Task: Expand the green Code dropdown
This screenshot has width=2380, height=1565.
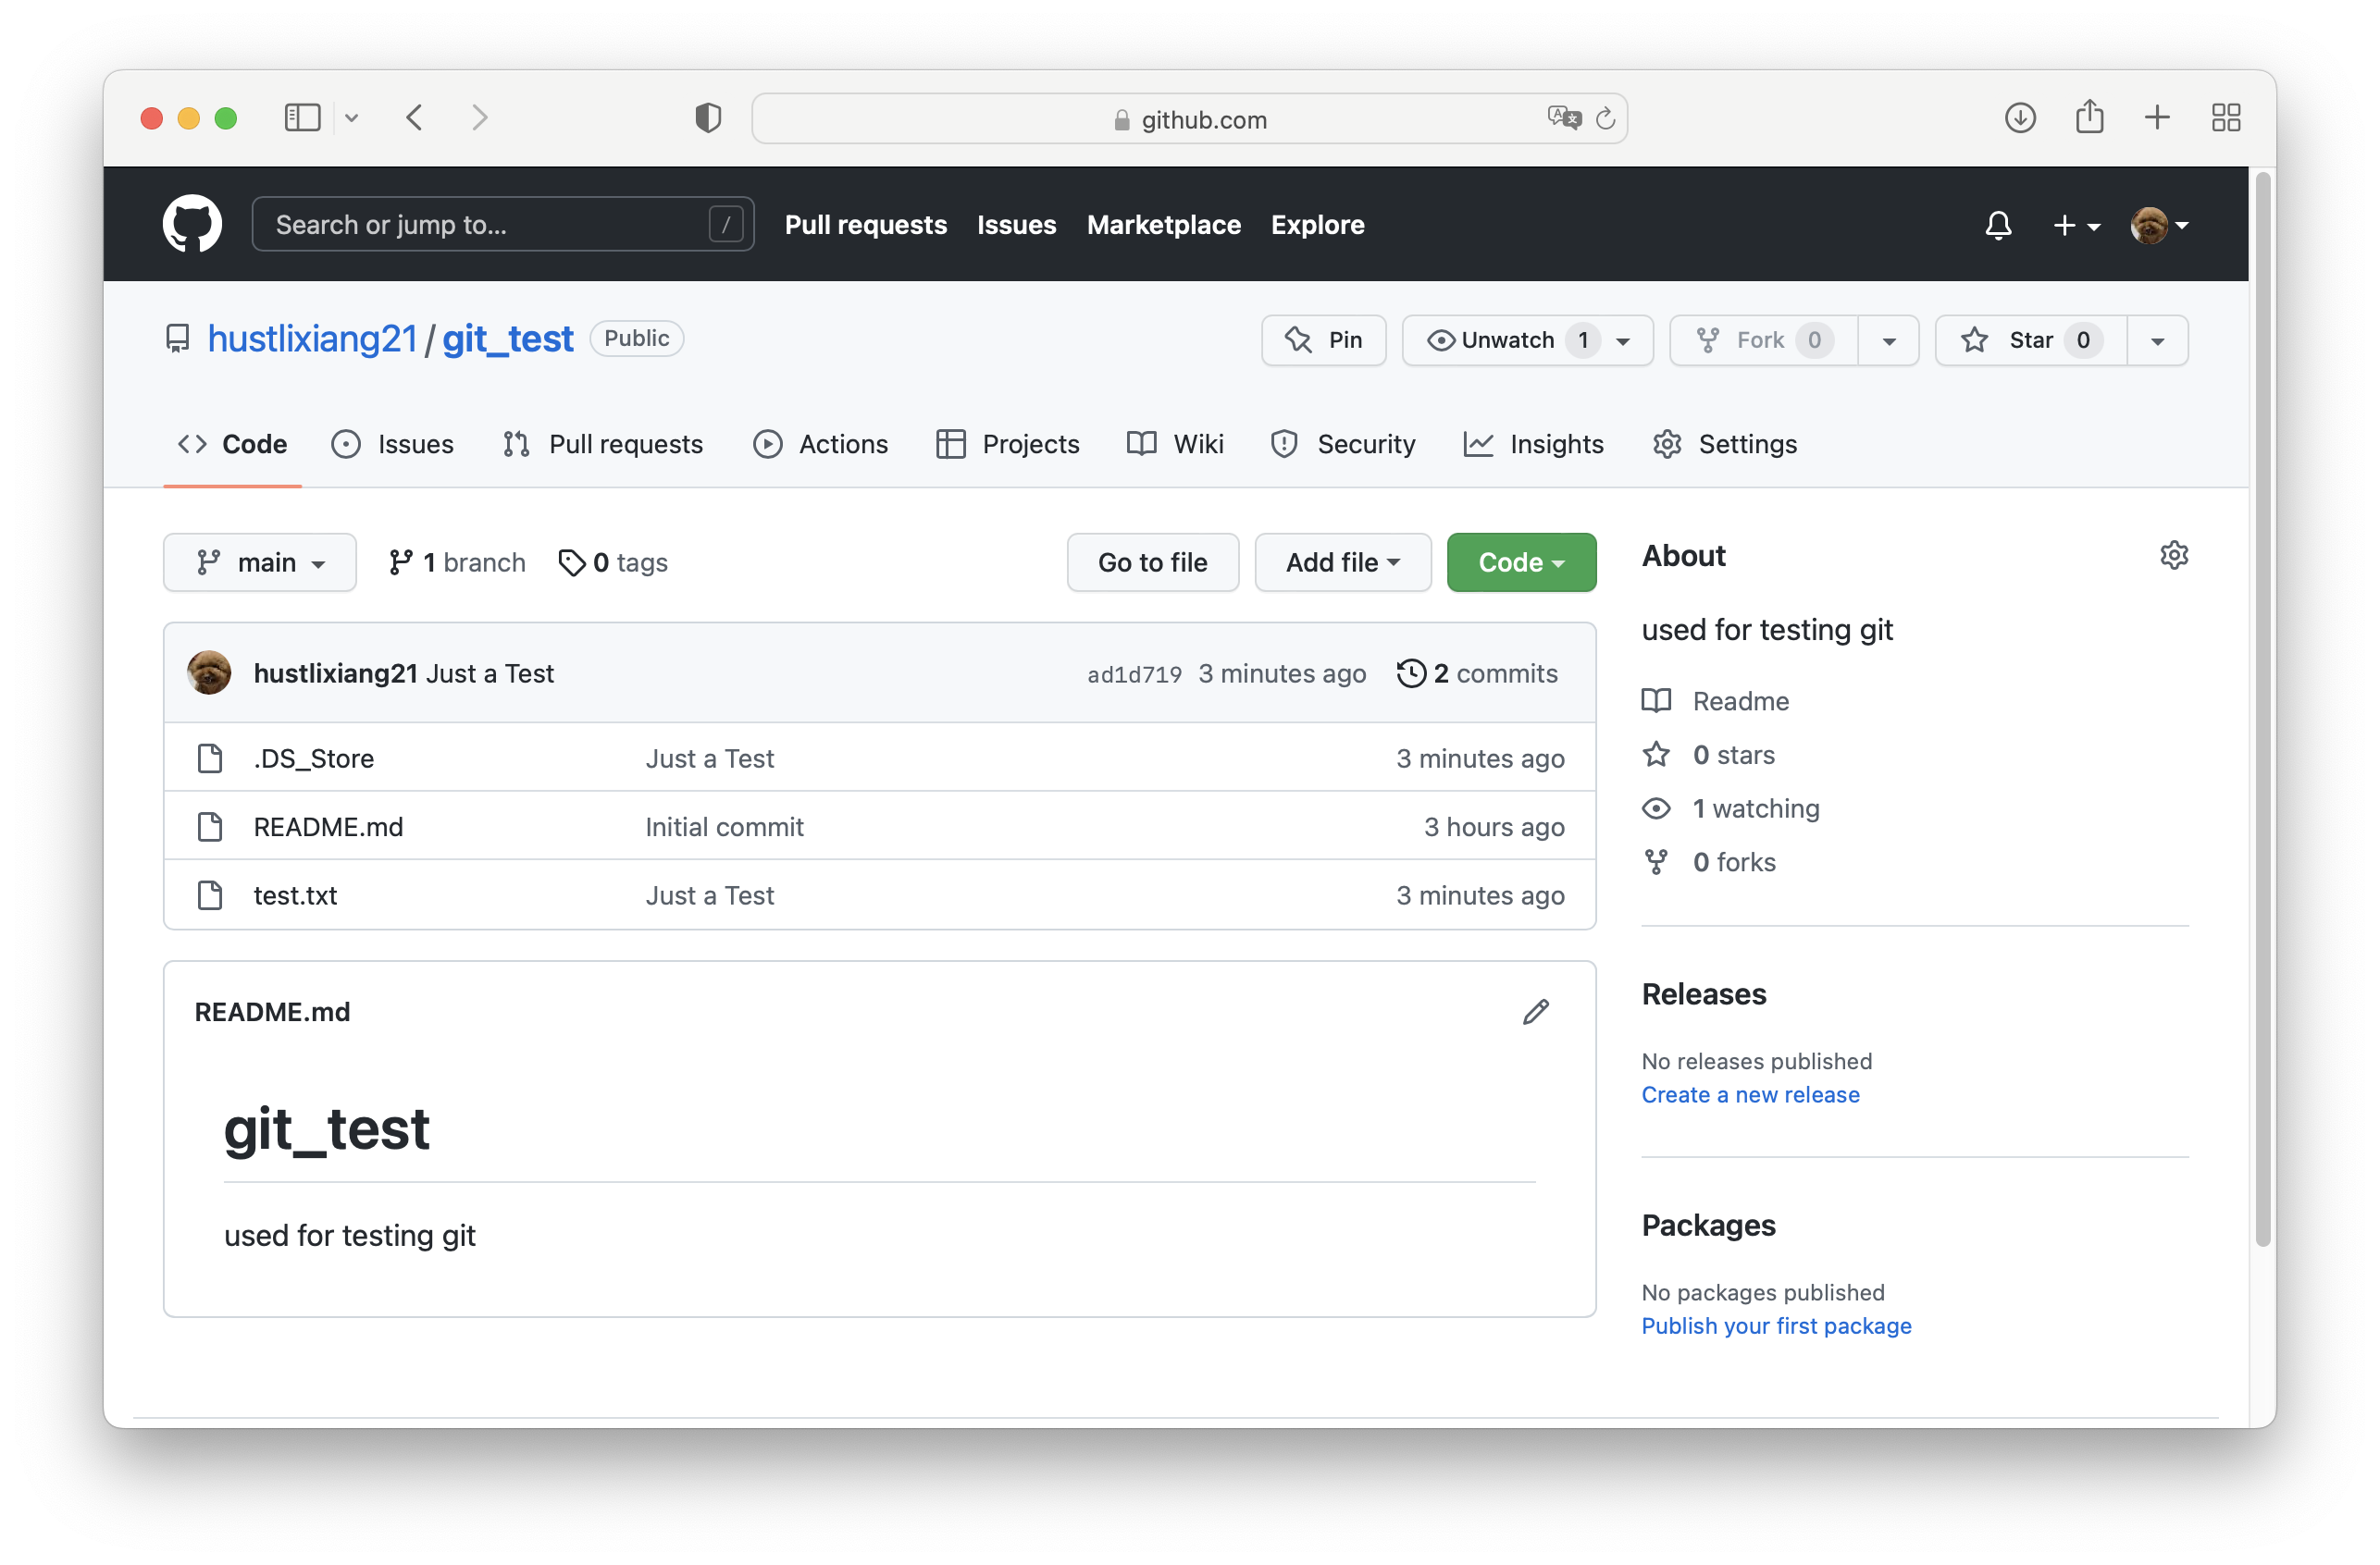Action: point(1520,562)
